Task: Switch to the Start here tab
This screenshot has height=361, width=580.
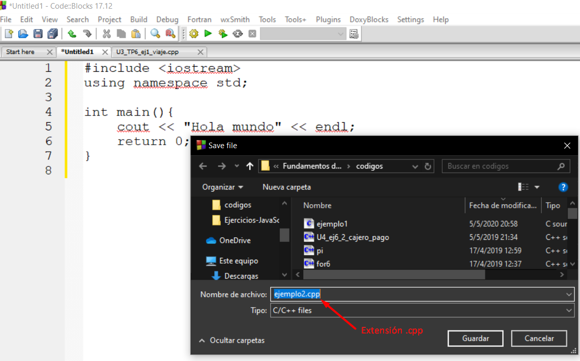Action: pos(20,51)
